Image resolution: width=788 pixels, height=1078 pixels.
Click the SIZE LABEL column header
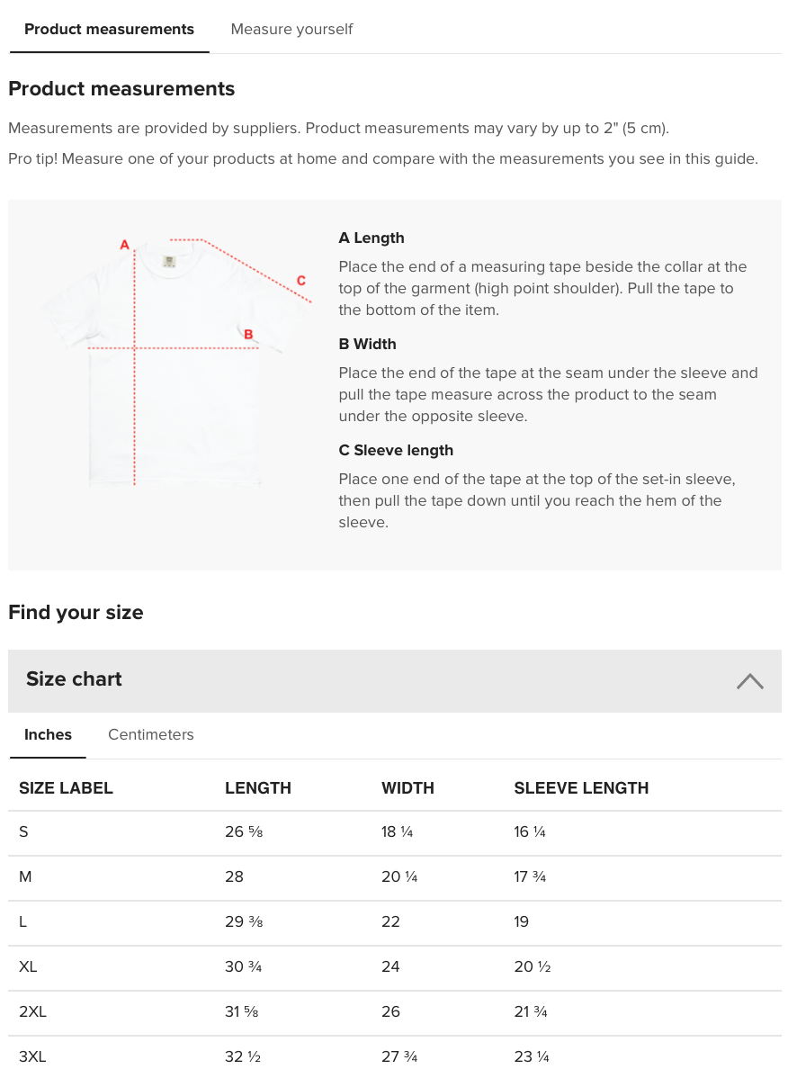click(x=66, y=788)
